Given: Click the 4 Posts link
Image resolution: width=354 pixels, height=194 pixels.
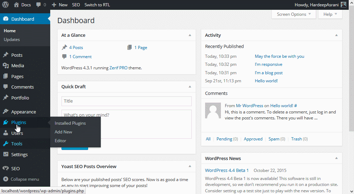Looking at the screenshot, I should tap(76, 48).
